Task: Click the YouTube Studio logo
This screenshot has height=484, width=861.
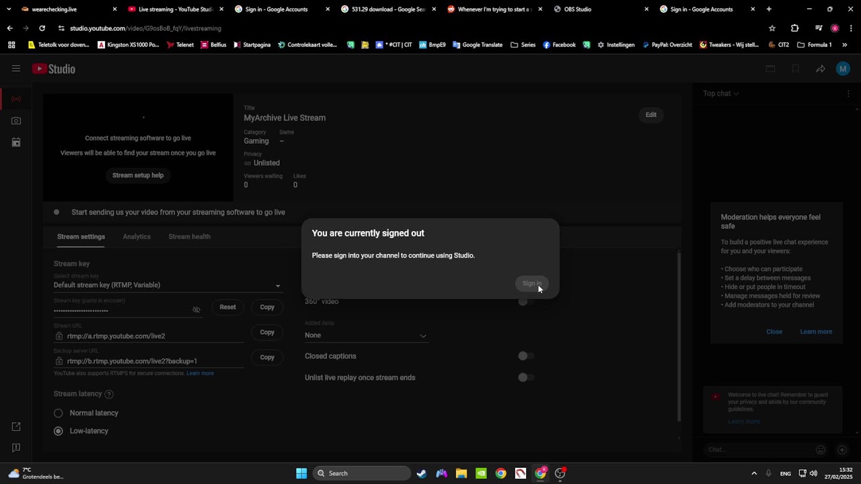Action: click(x=54, y=69)
